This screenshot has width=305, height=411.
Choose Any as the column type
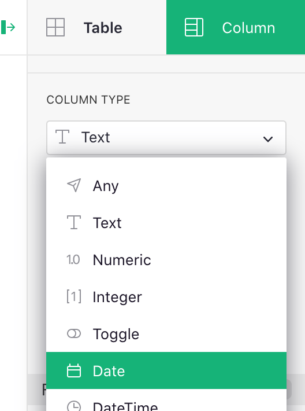point(166,186)
